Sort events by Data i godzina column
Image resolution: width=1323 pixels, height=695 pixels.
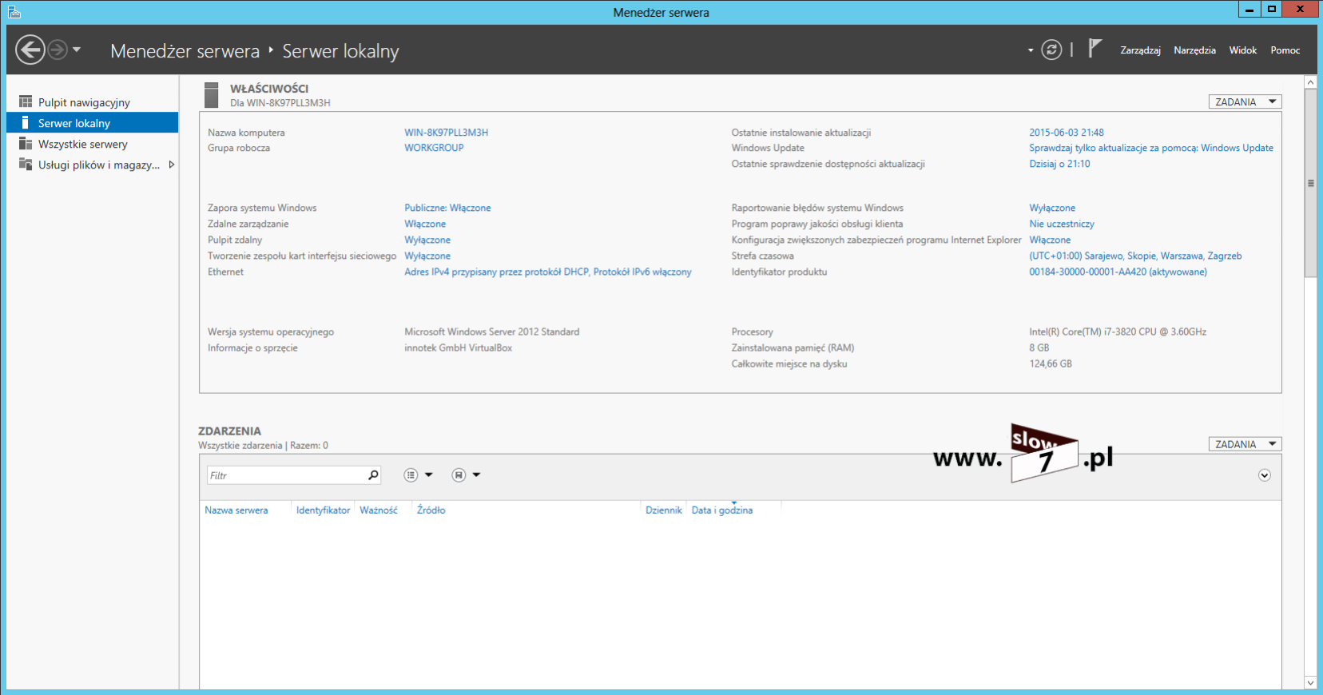coord(721,510)
